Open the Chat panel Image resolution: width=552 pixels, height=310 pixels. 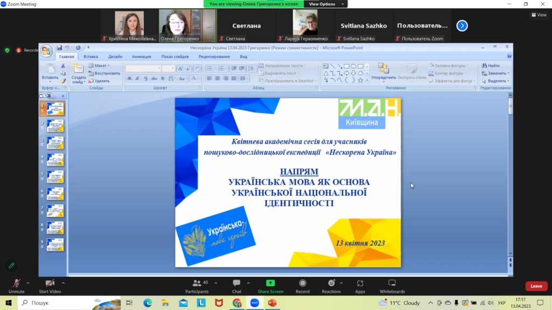237,284
